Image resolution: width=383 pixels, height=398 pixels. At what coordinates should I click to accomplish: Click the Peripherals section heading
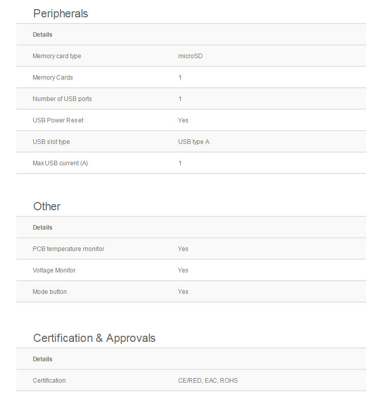click(x=60, y=14)
